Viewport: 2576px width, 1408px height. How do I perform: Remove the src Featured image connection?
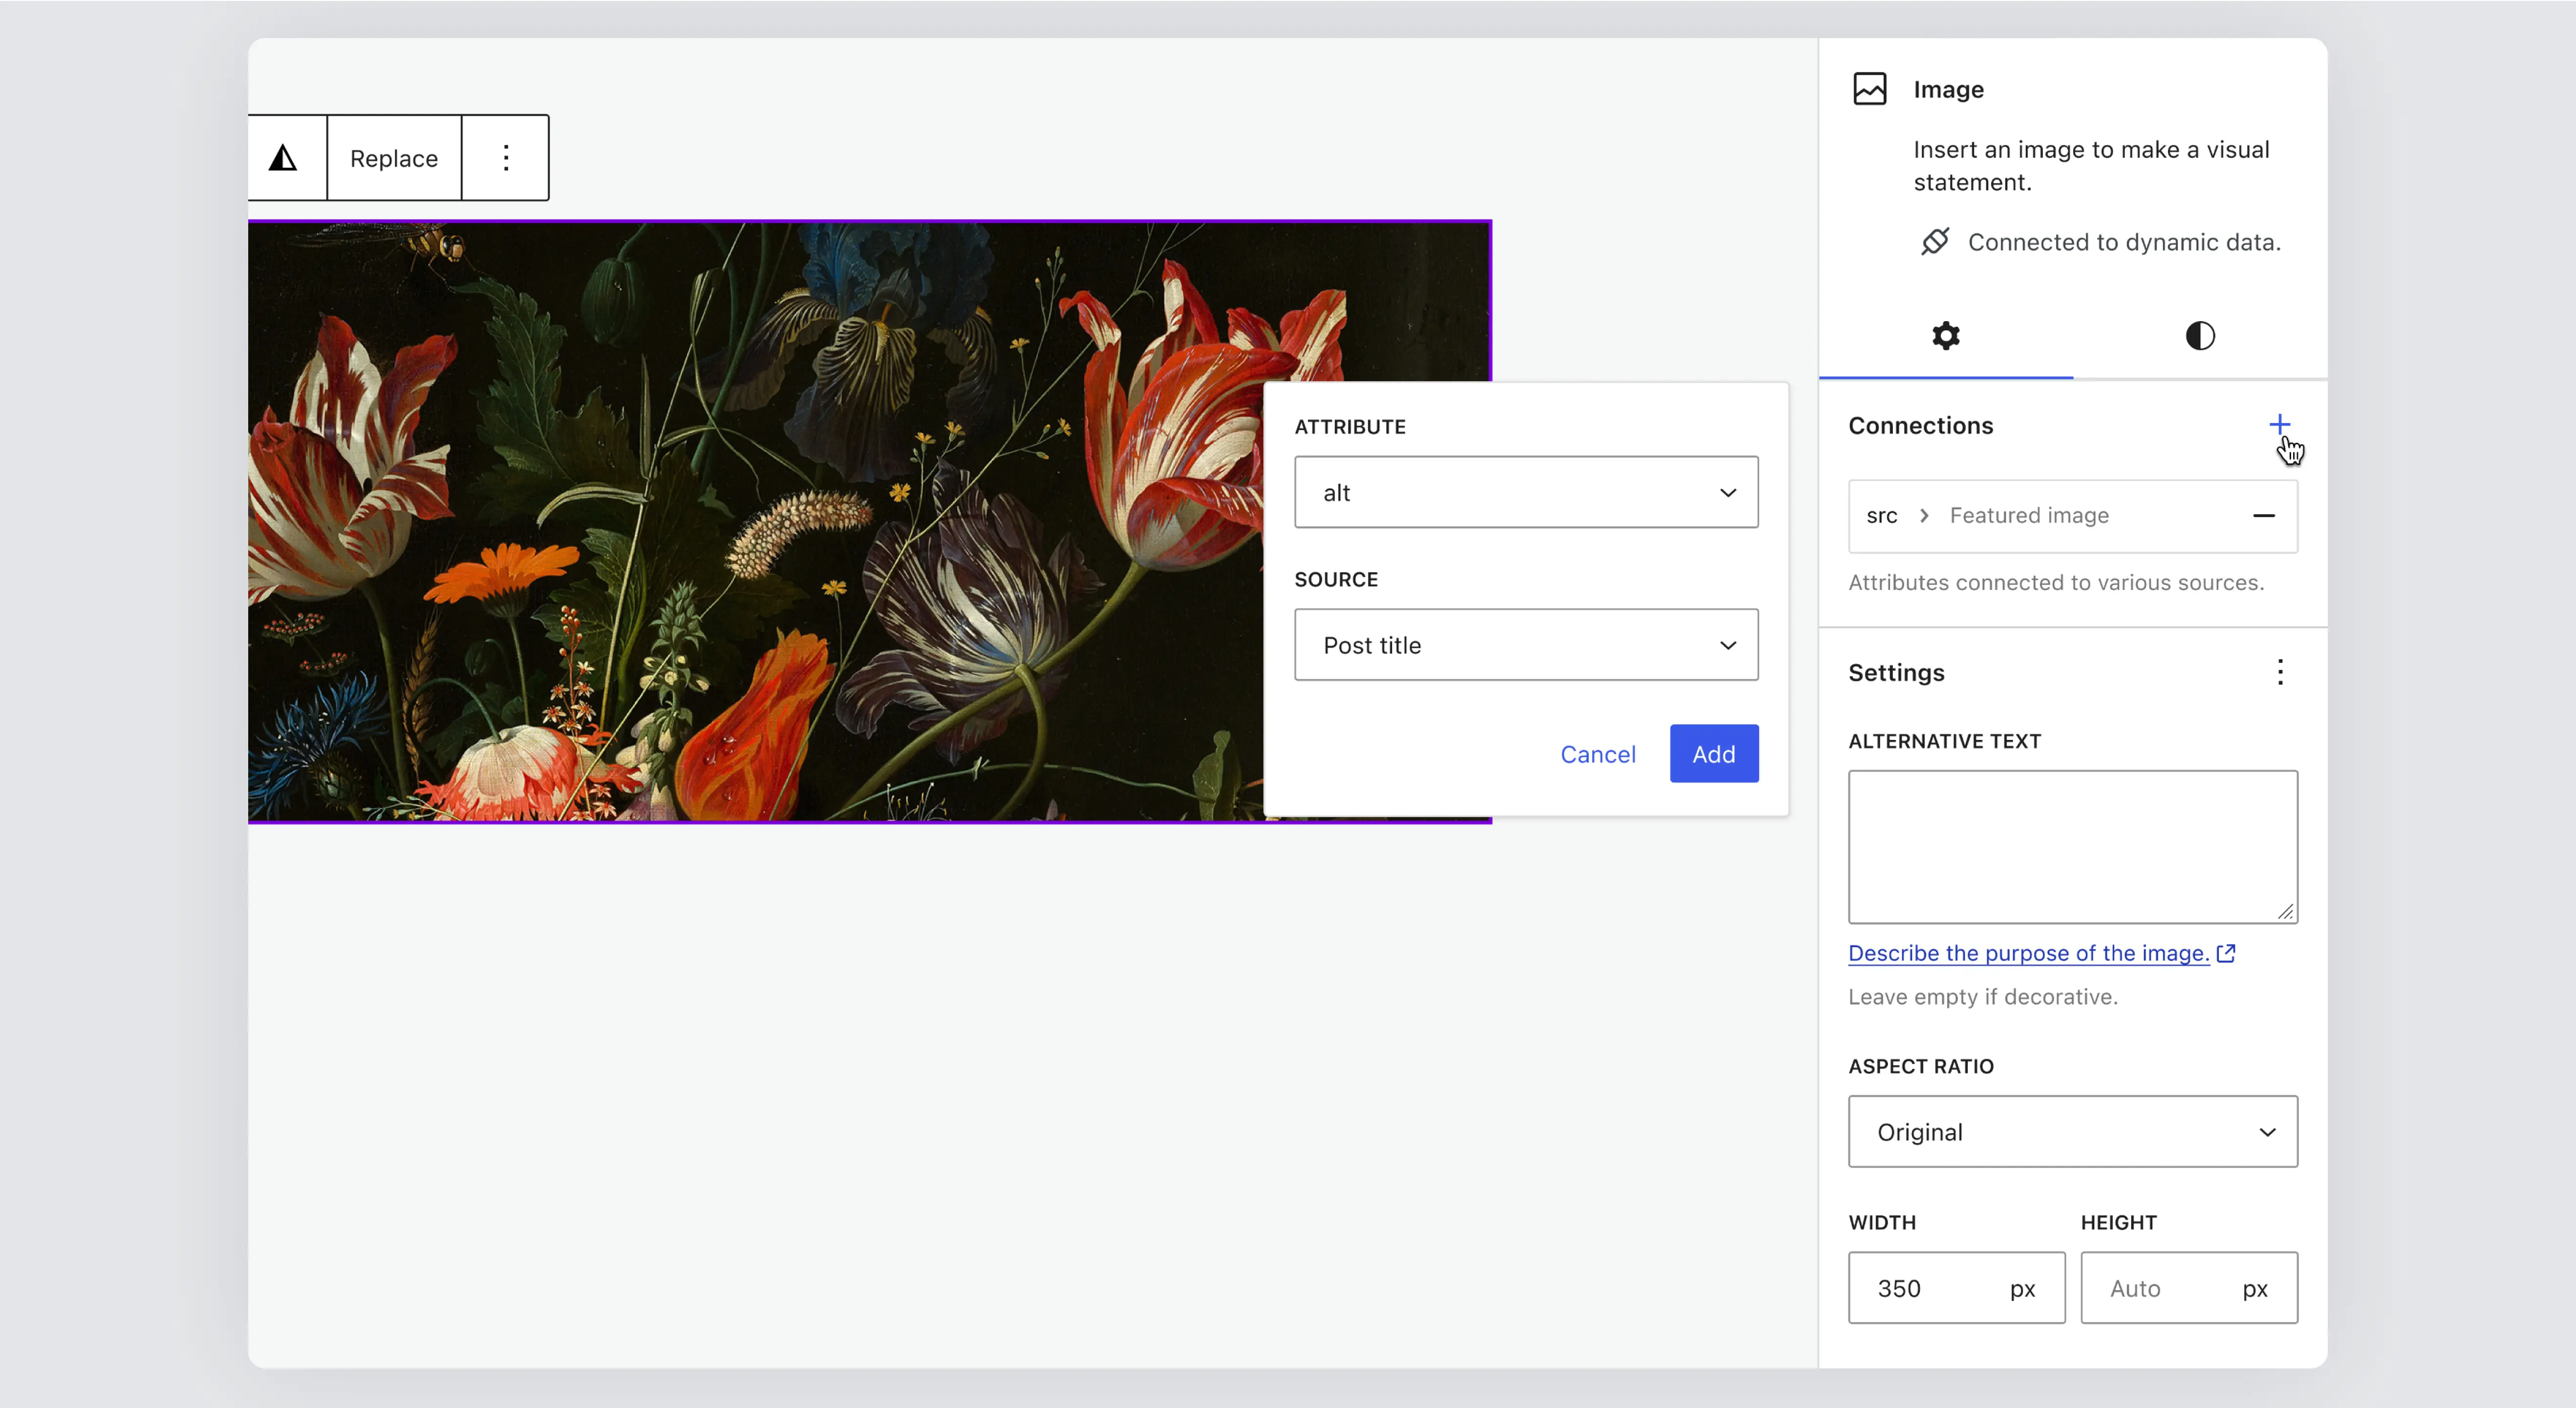tap(2264, 516)
